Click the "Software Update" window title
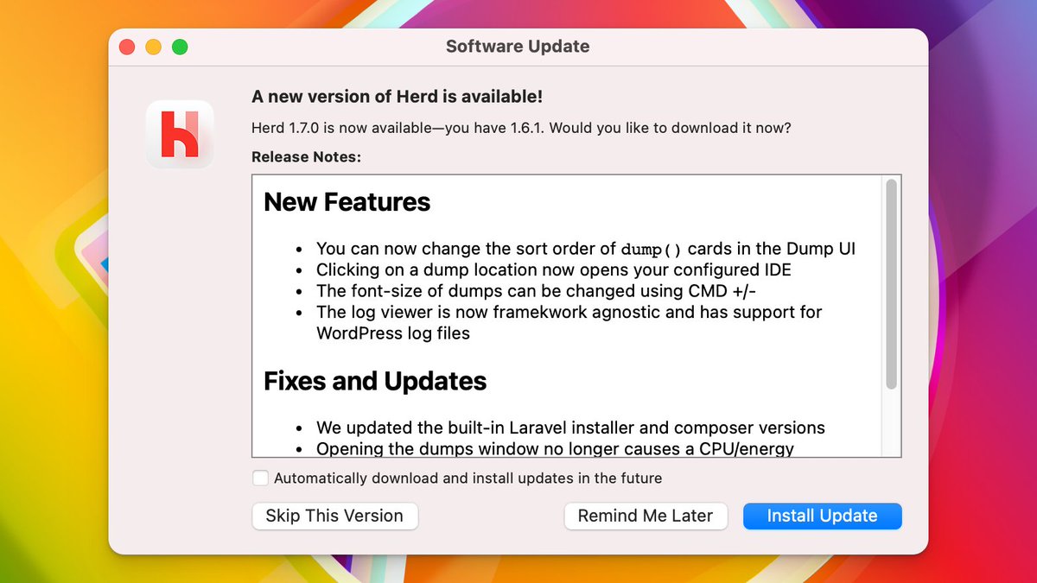Screen dimensions: 1037x583 coord(518,47)
